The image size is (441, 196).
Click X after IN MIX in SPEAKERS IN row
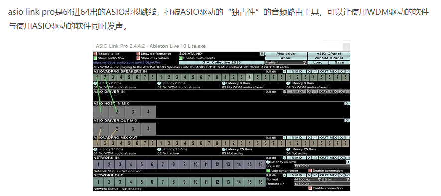coord(309,71)
